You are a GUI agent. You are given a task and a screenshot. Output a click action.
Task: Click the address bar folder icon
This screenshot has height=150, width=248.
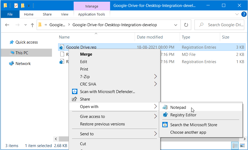(x=40, y=25)
